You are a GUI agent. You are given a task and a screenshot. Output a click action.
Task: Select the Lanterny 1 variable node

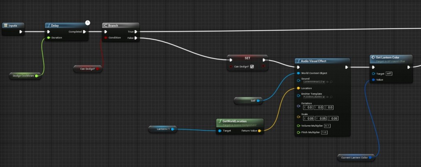[x=161, y=129]
